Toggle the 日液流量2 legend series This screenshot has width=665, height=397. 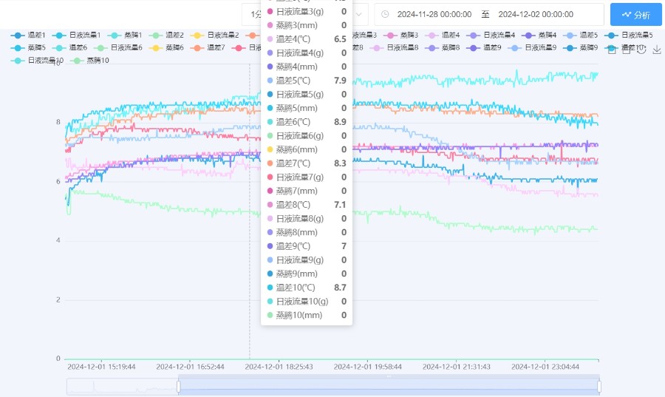coord(214,35)
